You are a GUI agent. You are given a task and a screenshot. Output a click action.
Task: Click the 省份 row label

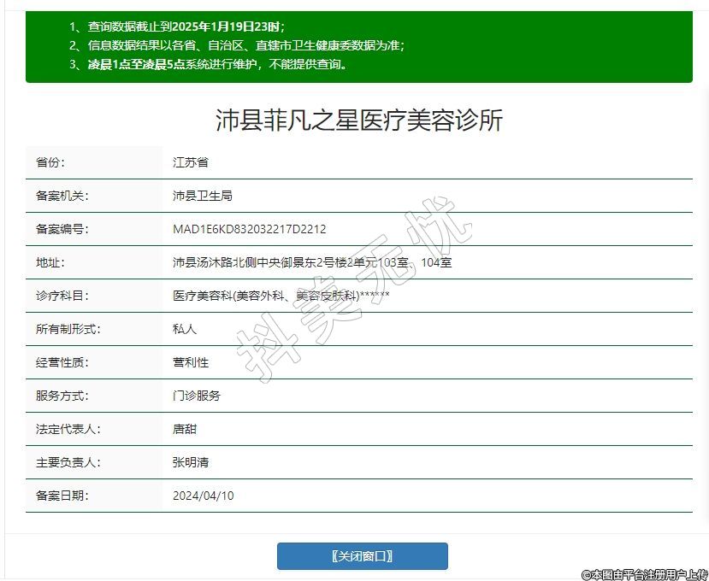(x=50, y=162)
